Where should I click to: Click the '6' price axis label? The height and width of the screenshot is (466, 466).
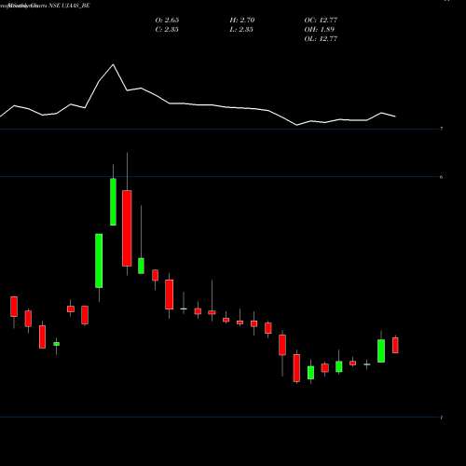tap(442, 177)
